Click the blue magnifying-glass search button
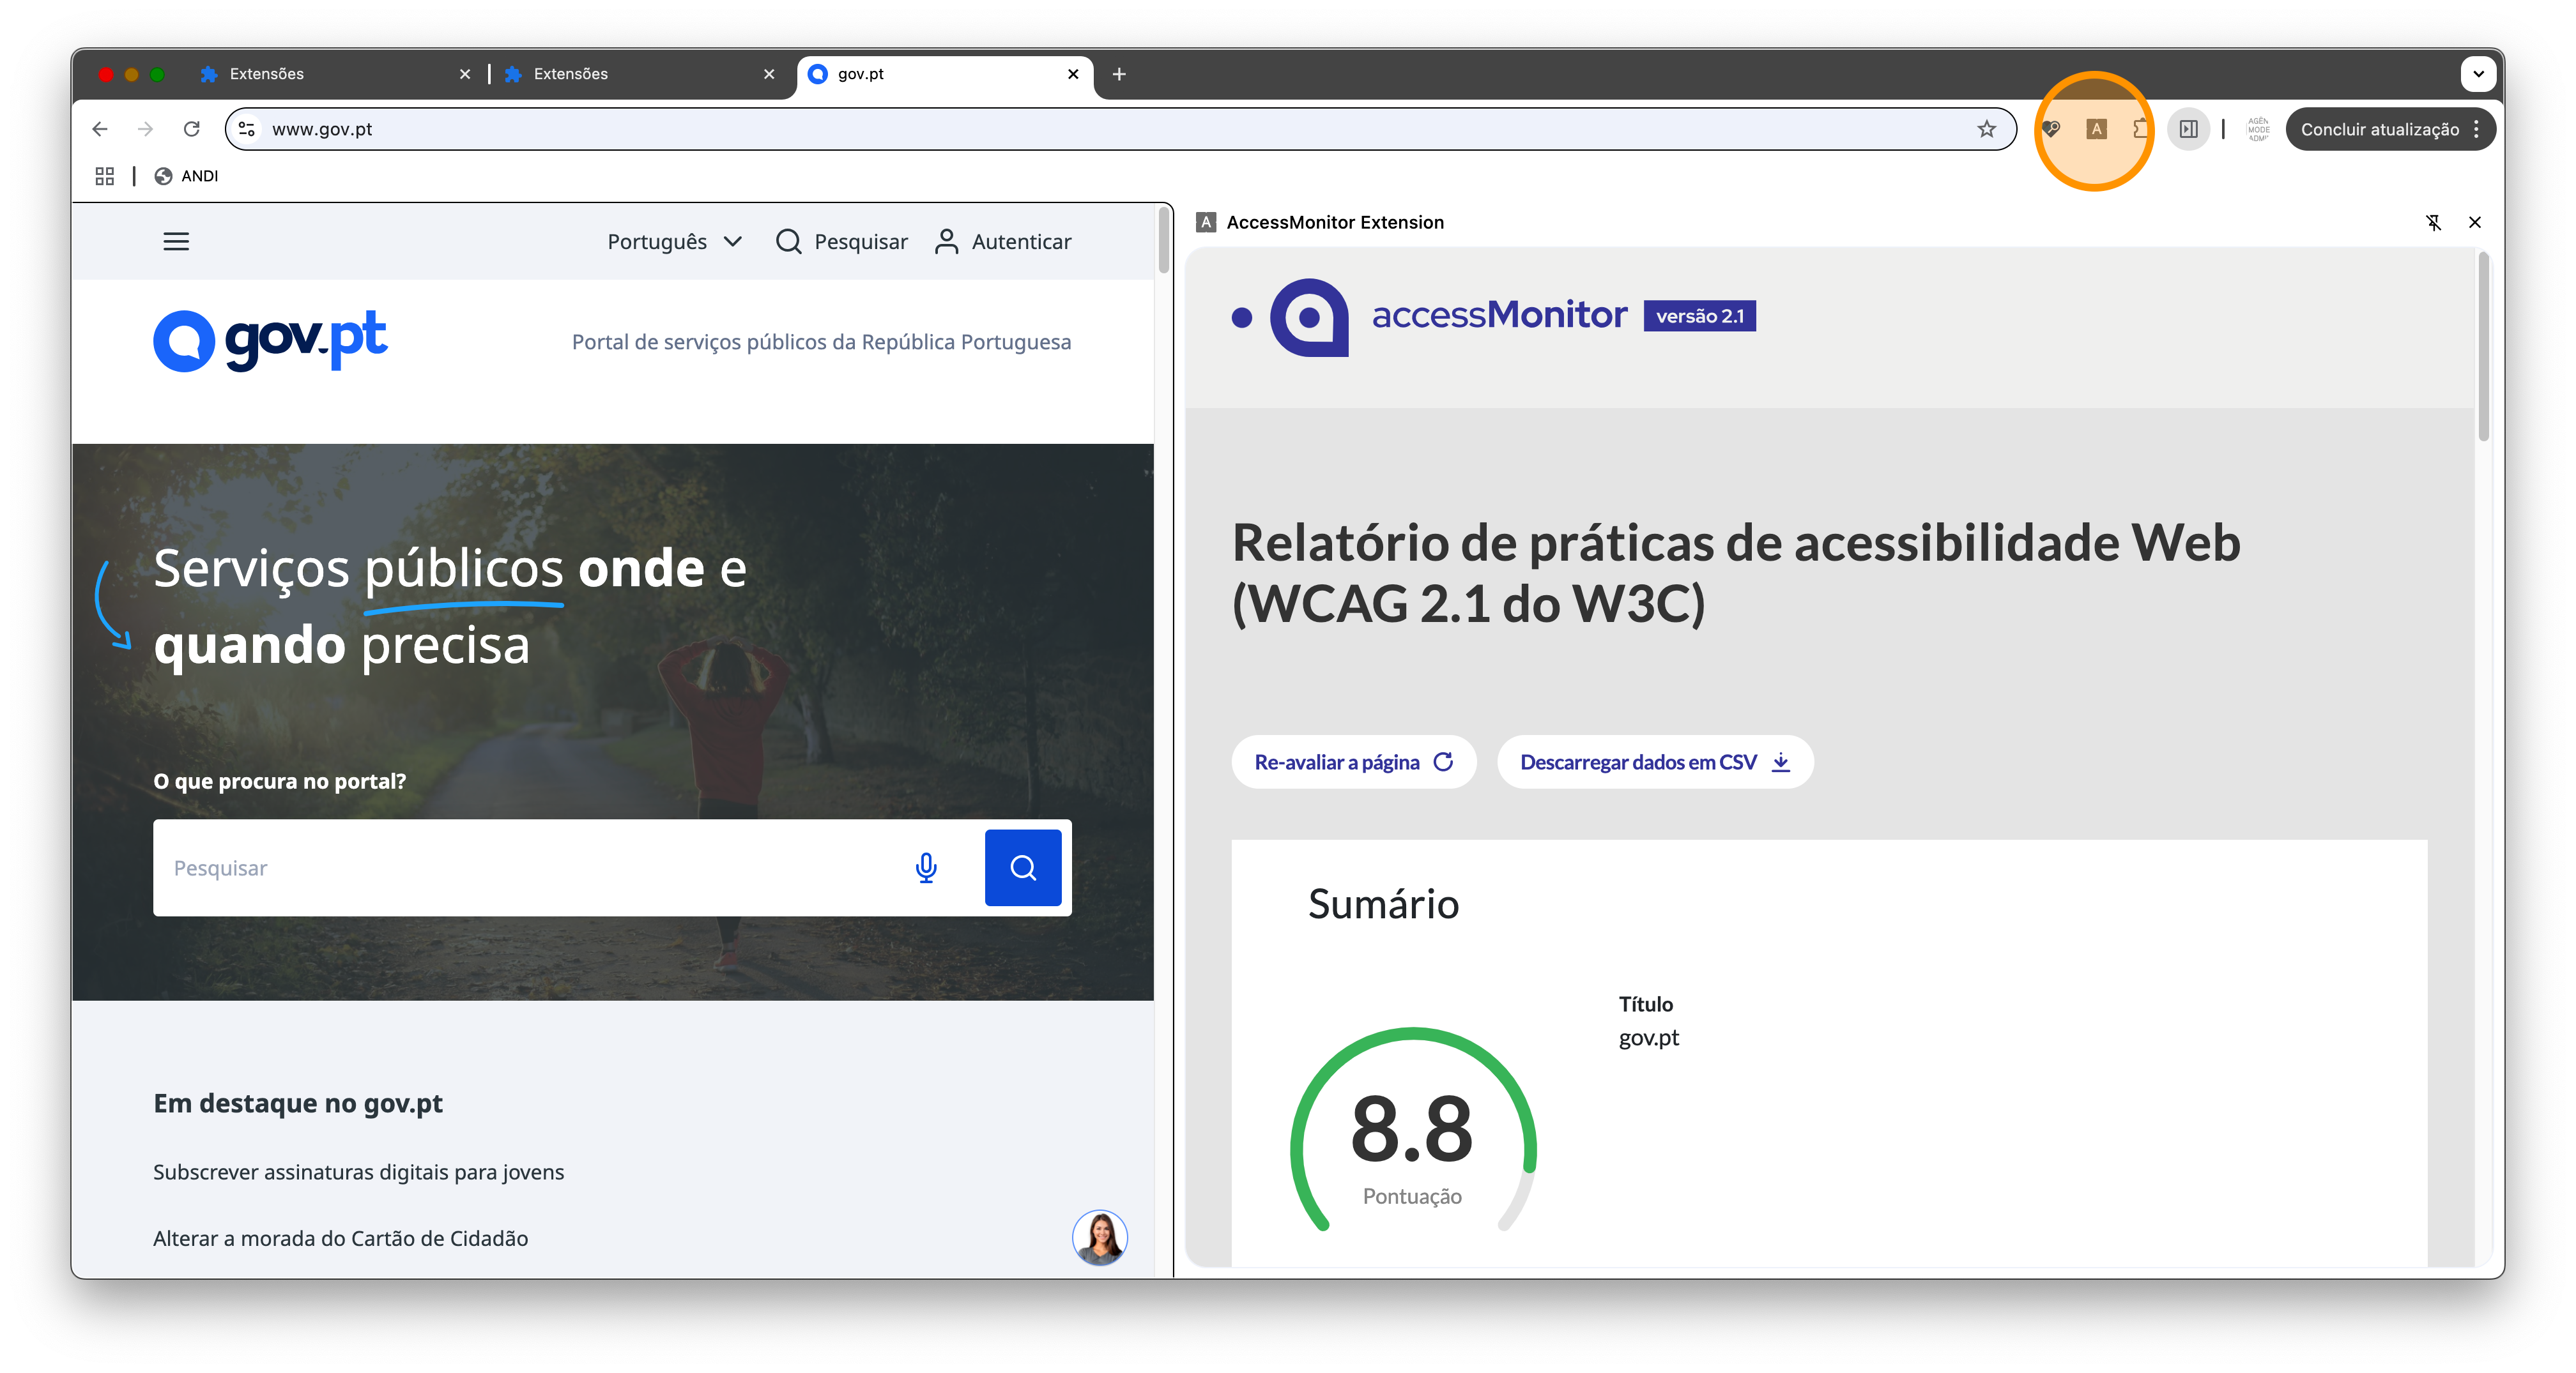 1022,867
